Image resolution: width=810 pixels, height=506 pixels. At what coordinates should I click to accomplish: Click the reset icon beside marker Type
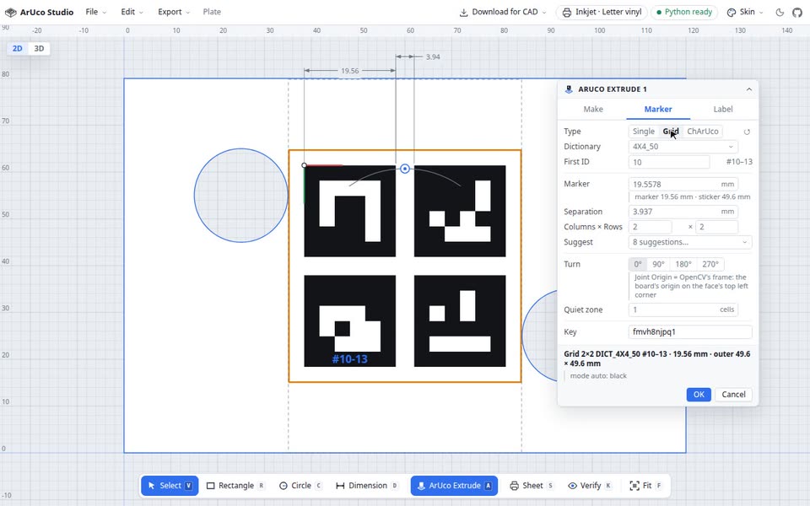[747, 132]
